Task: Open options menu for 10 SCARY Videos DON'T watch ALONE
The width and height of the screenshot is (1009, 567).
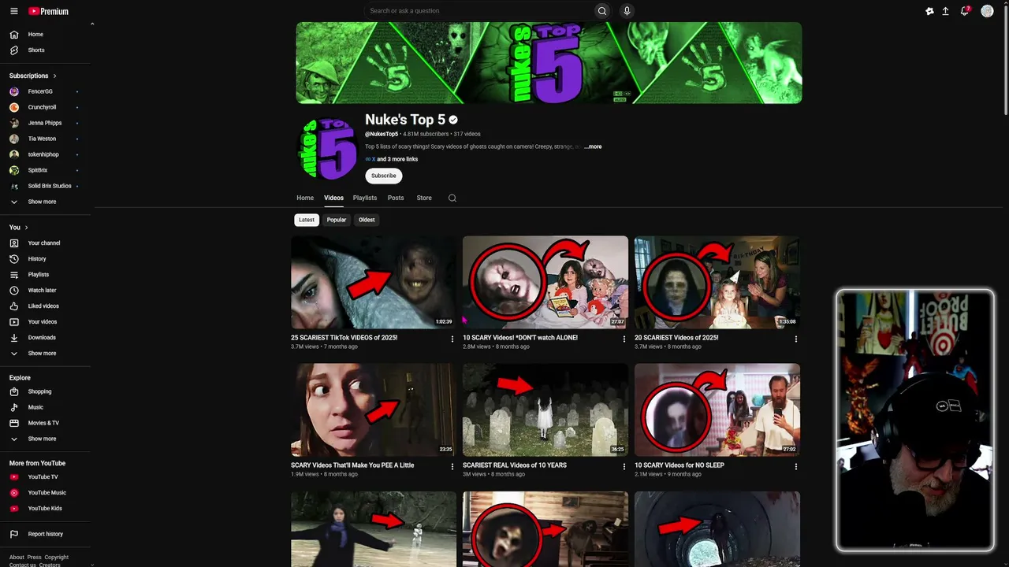Action: pos(624,339)
